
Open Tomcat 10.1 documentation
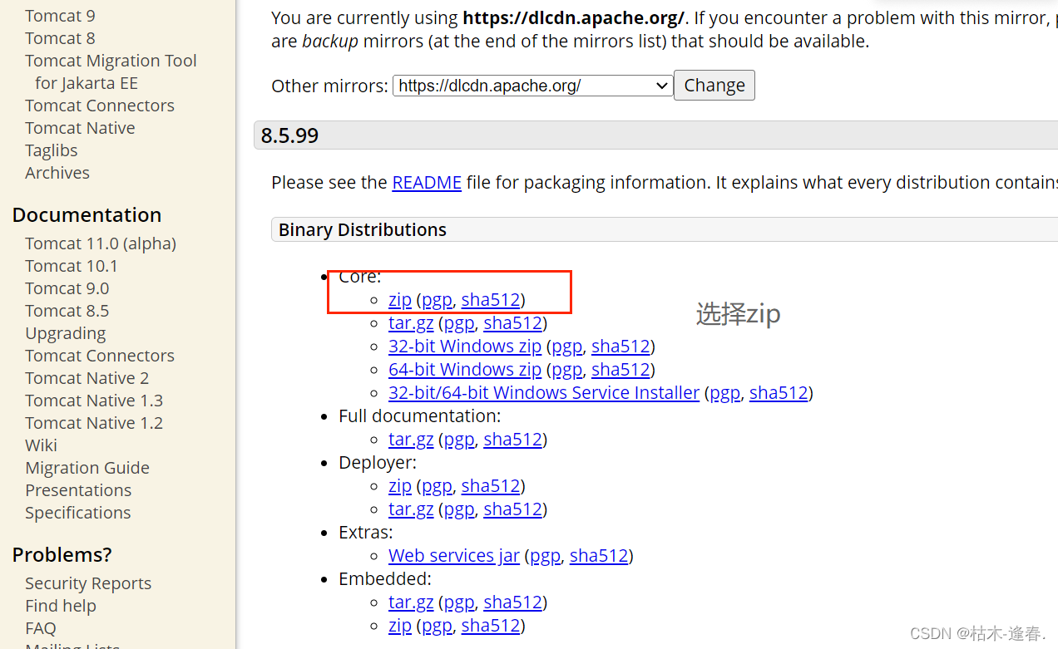click(72, 265)
